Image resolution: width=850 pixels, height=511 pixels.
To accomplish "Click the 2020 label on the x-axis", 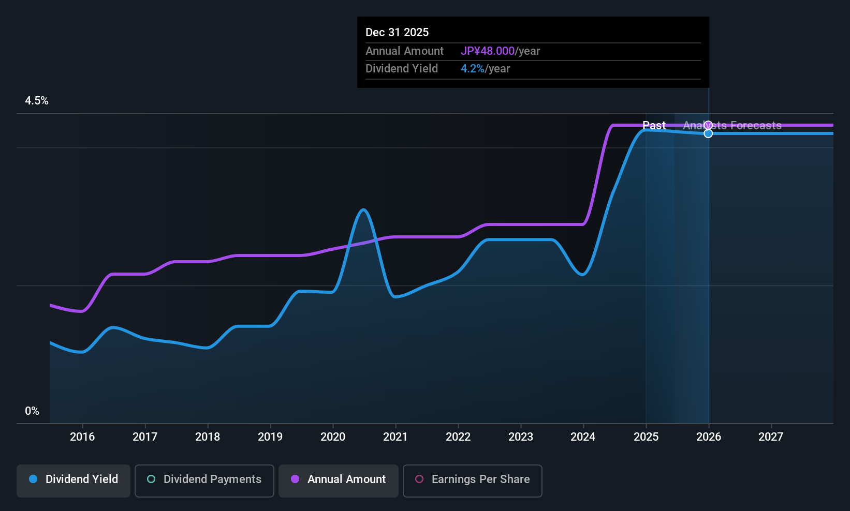I will (333, 437).
